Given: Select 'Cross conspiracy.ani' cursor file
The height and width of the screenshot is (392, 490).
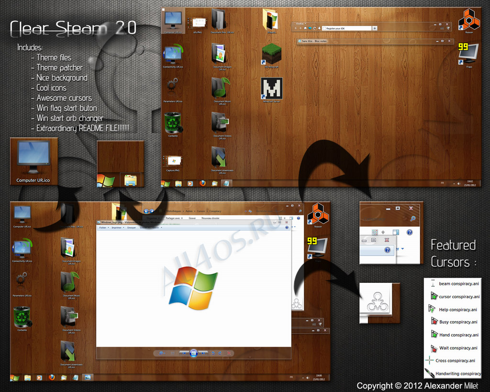Looking at the screenshot, I should point(450,360).
